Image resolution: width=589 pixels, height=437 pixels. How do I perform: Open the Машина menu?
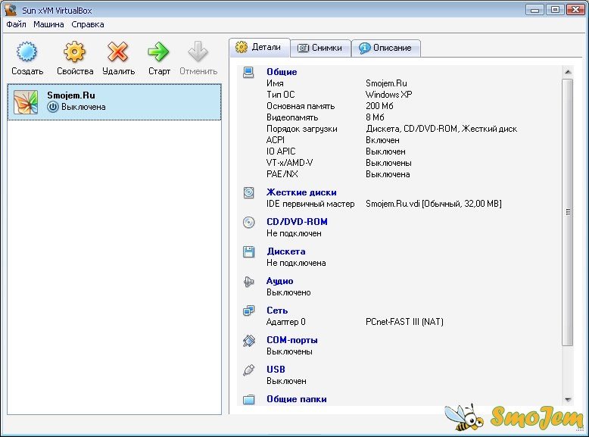pyautogui.click(x=48, y=24)
